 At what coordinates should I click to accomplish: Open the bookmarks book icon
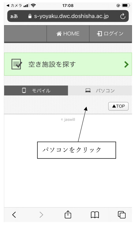click(95, 215)
